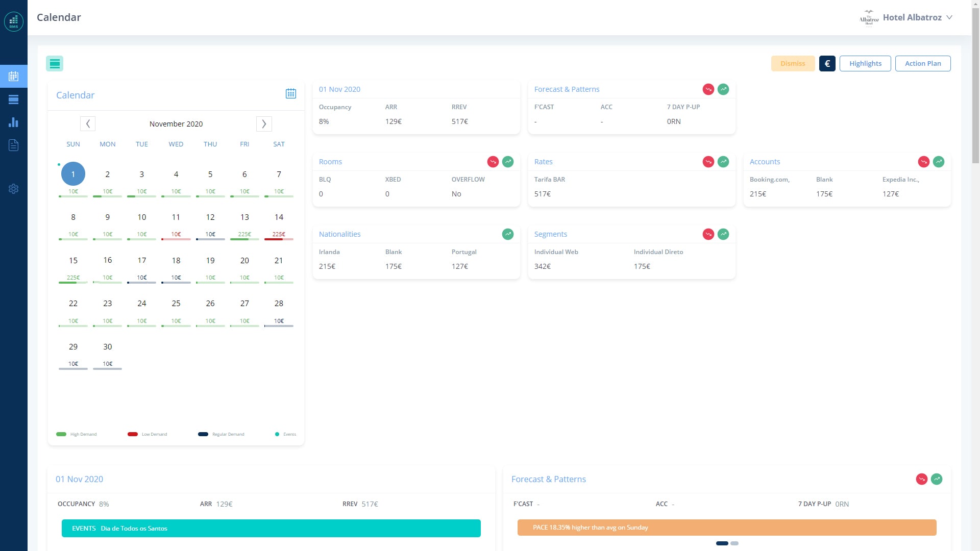
Task: Open the Highlights tab
Action: pyautogui.click(x=865, y=64)
